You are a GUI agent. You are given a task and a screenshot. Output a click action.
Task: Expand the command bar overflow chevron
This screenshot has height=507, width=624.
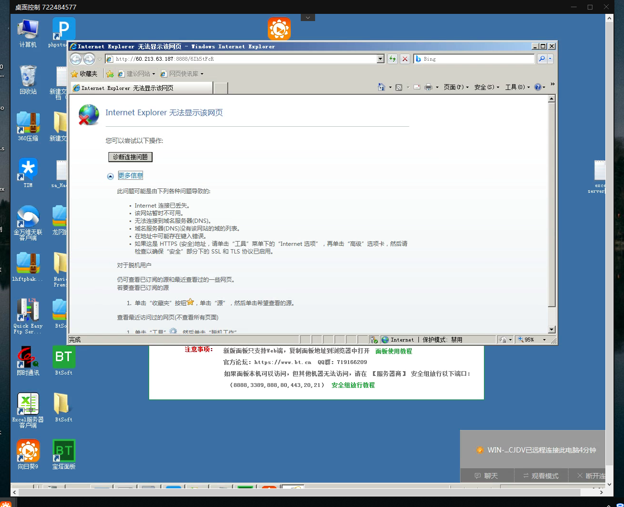(x=552, y=84)
